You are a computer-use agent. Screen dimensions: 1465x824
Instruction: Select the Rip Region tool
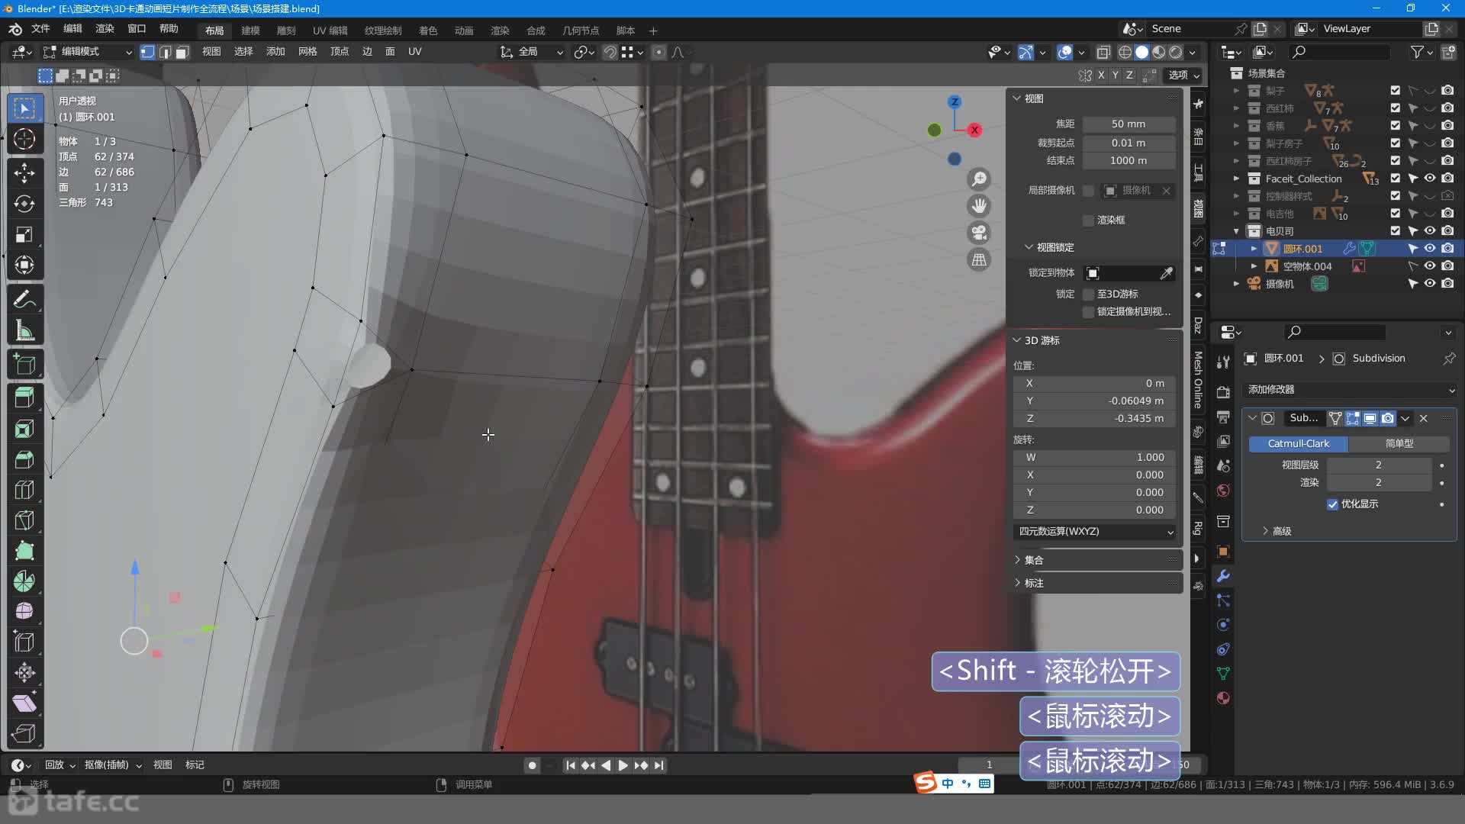pos(24,733)
